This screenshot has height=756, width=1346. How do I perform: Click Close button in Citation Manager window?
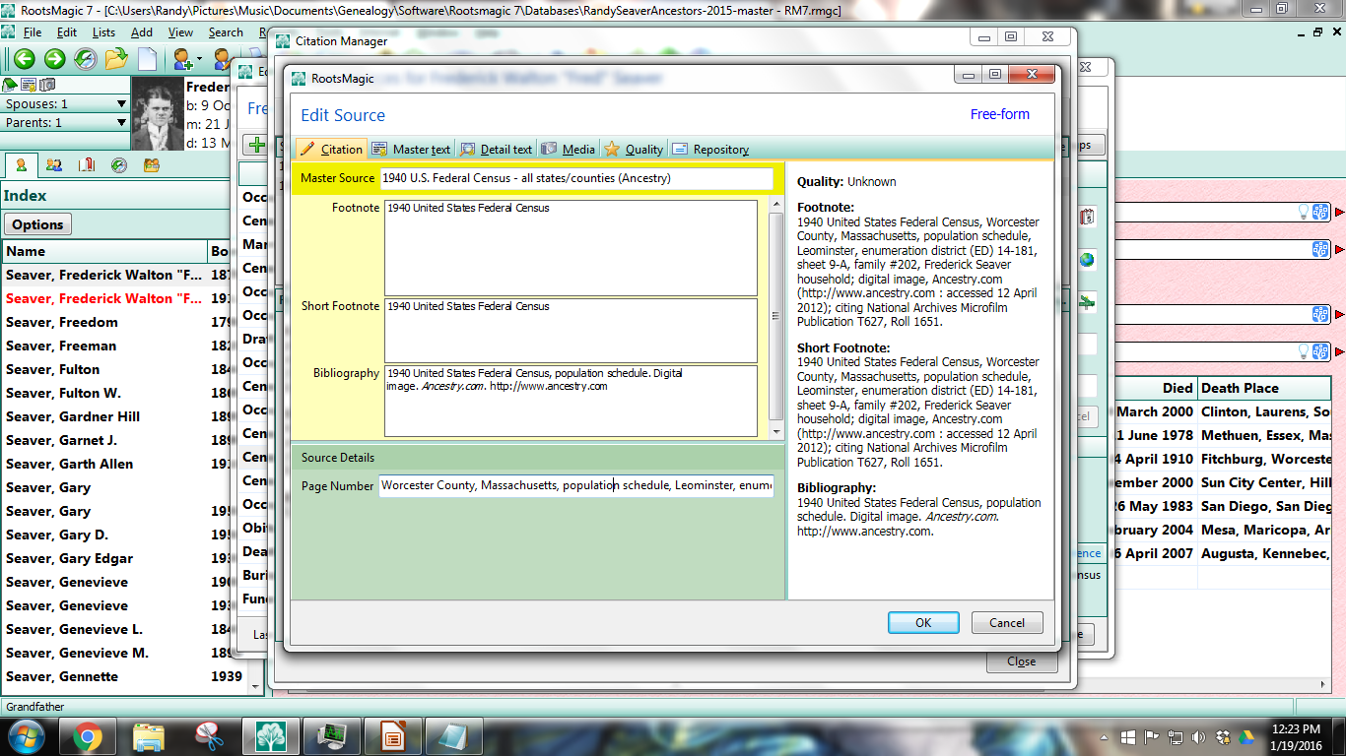pyautogui.click(x=1022, y=661)
